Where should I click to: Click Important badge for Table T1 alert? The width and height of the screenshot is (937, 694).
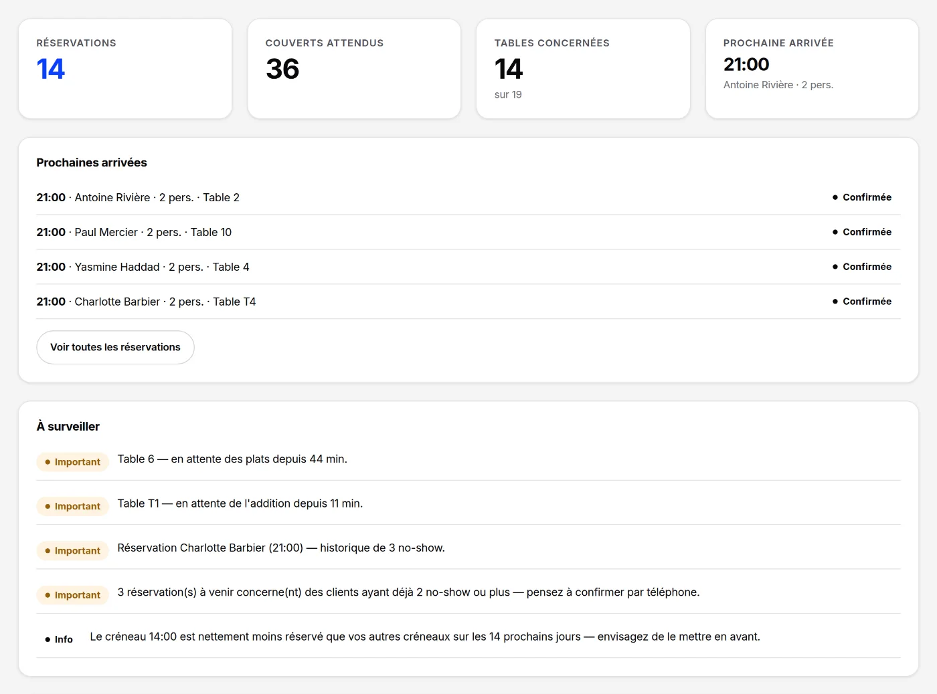click(x=72, y=506)
